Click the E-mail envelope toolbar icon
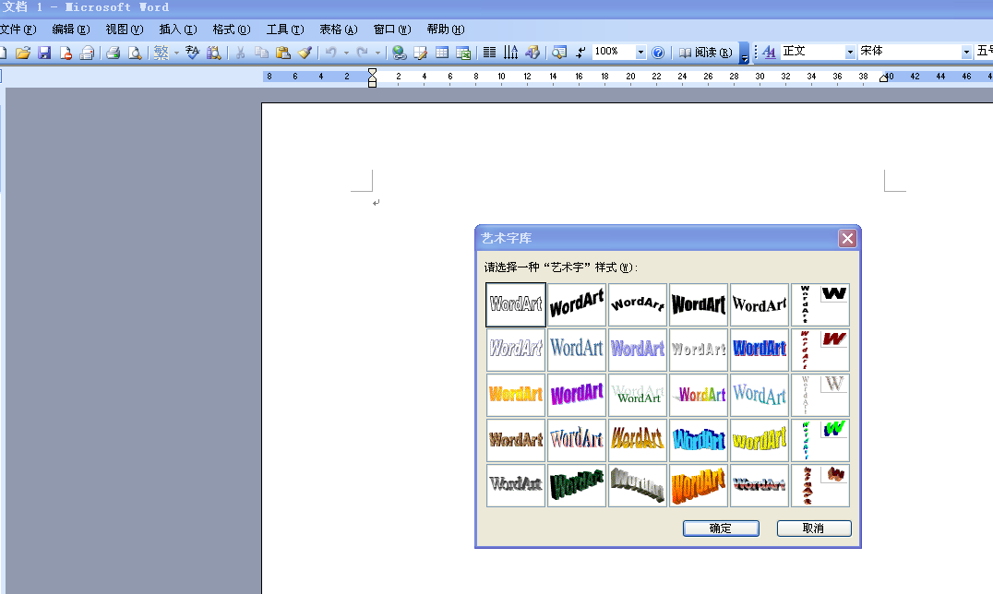Image resolution: width=993 pixels, height=594 pixels. pos(87,53)
